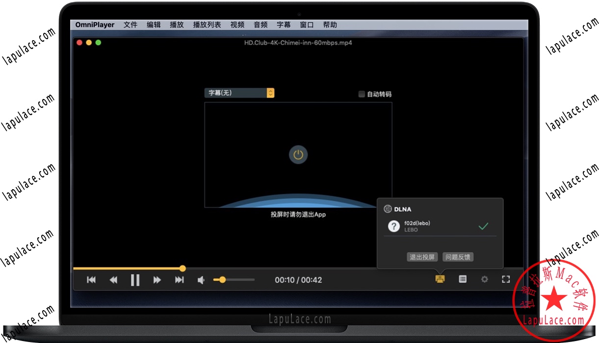599x343 pixels.
Task: Open the settings gear icon
Action: tap(485, 279)
